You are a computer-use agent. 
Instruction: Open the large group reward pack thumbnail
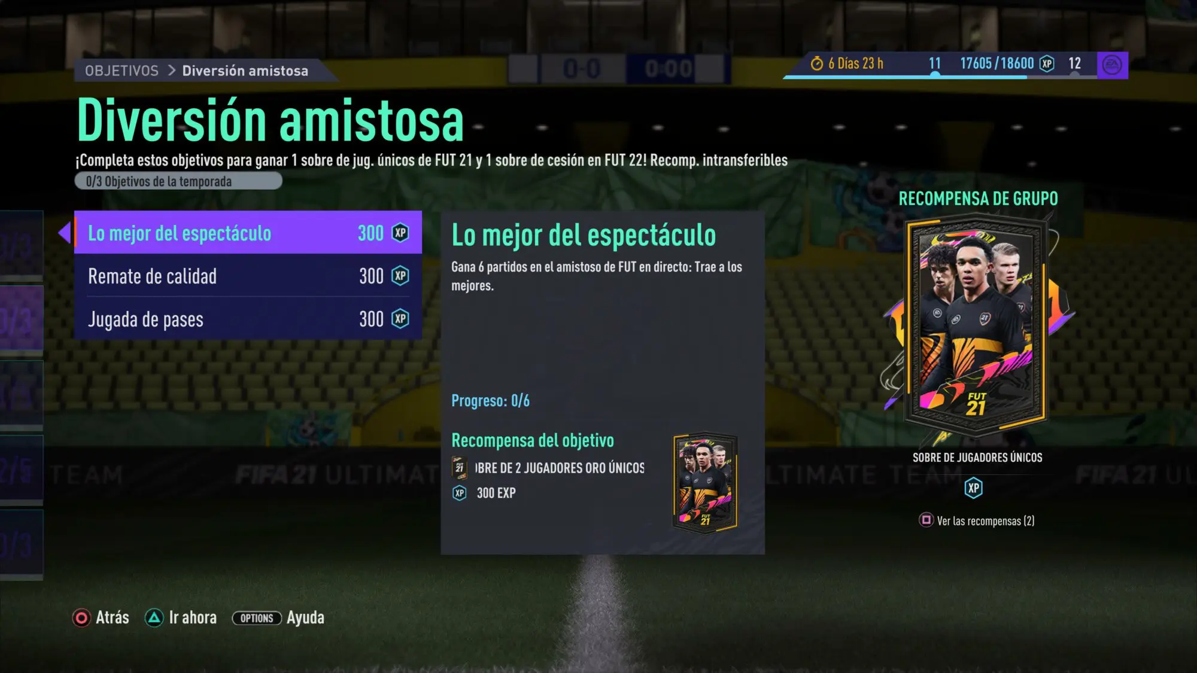[977, 325]
